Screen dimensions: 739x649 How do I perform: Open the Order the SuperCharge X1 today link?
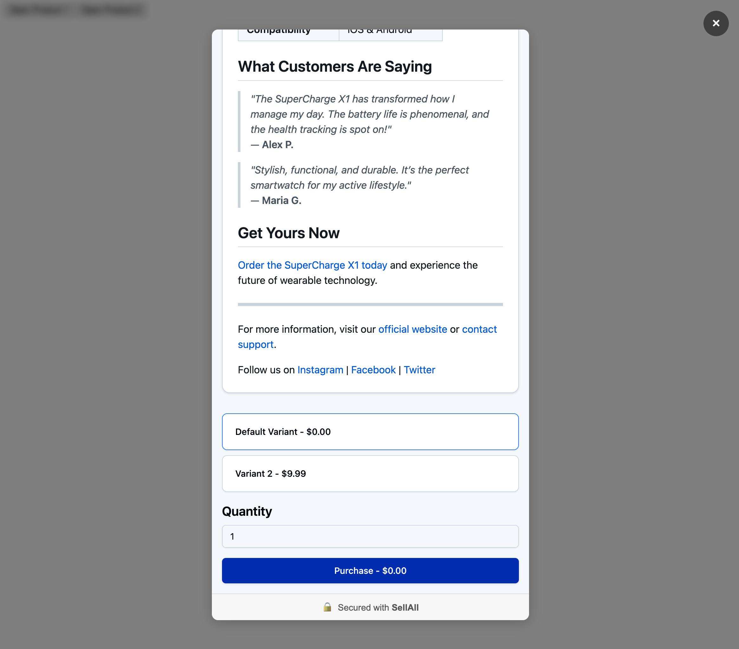click(312, 265)
